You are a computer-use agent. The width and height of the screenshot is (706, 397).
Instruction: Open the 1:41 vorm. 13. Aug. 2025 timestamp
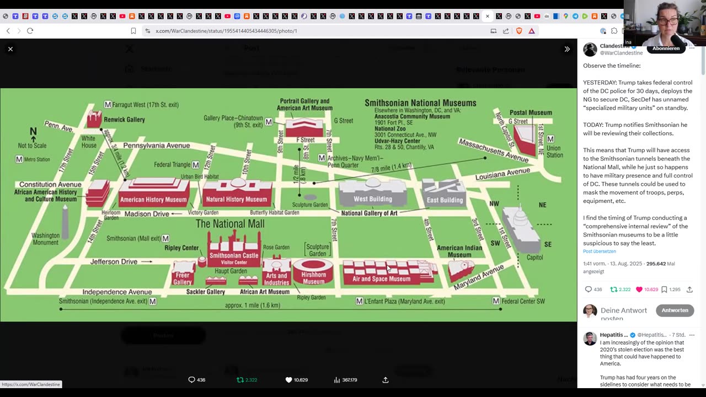coord(612,264)
